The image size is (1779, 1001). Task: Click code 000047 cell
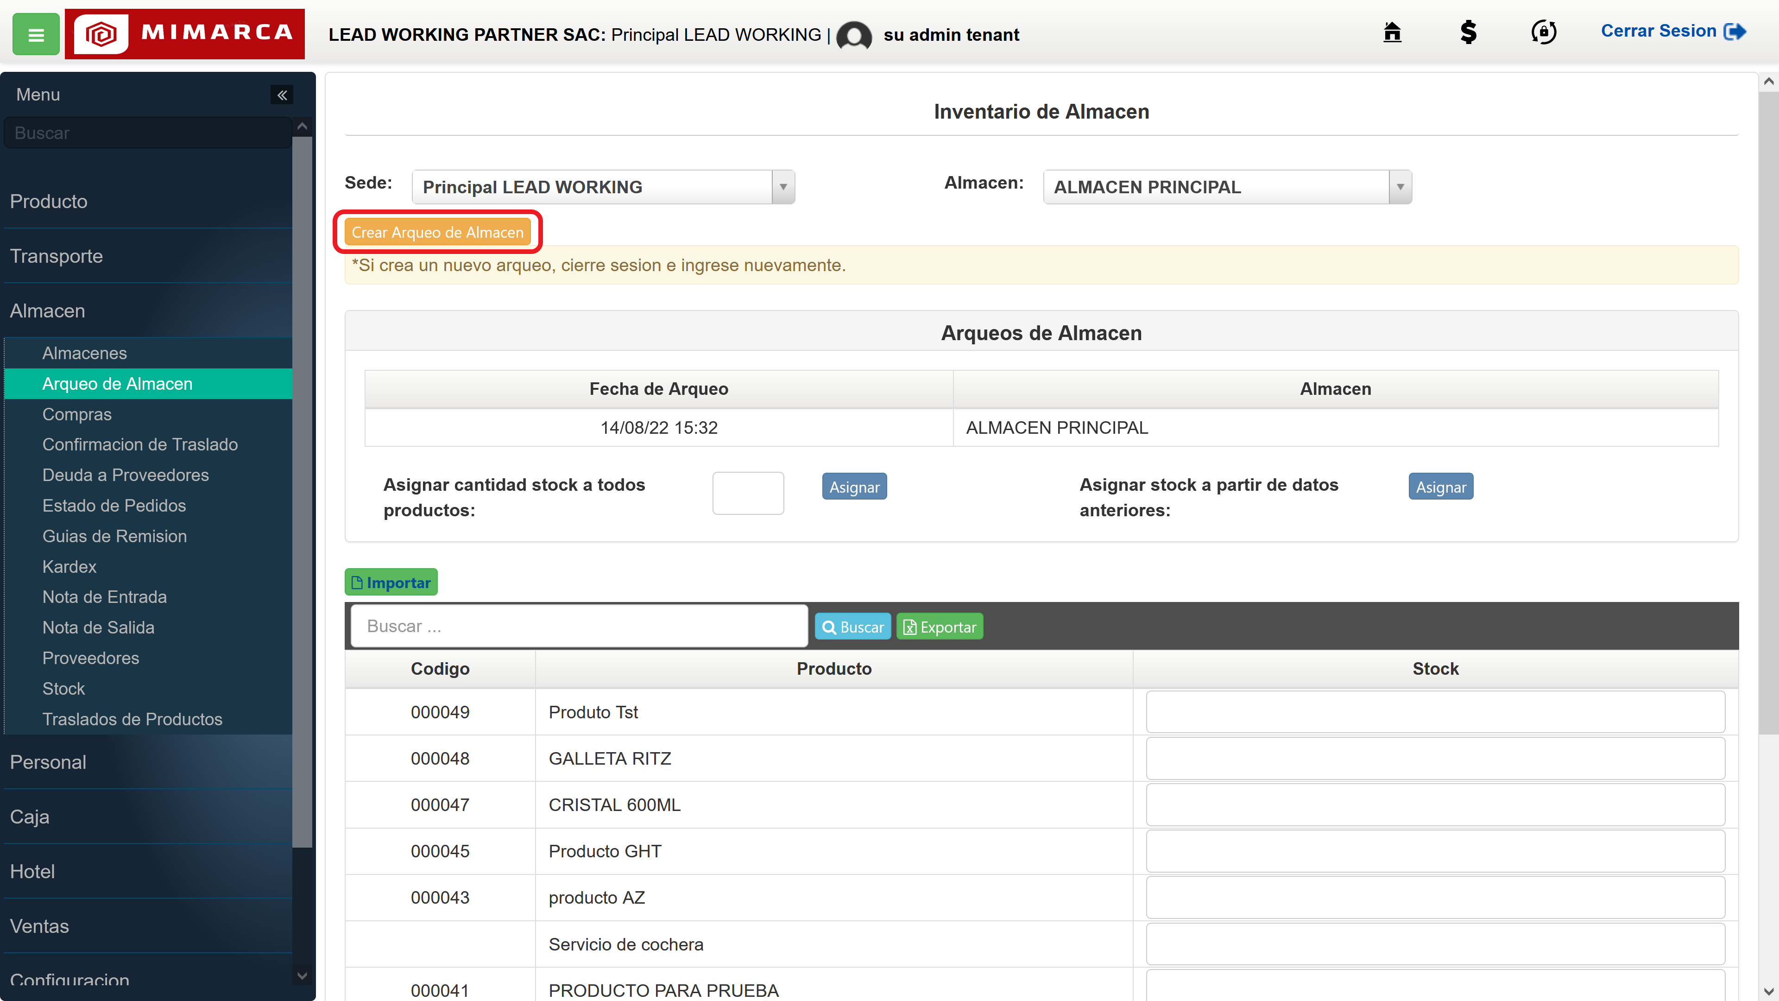tap(440, 805)
